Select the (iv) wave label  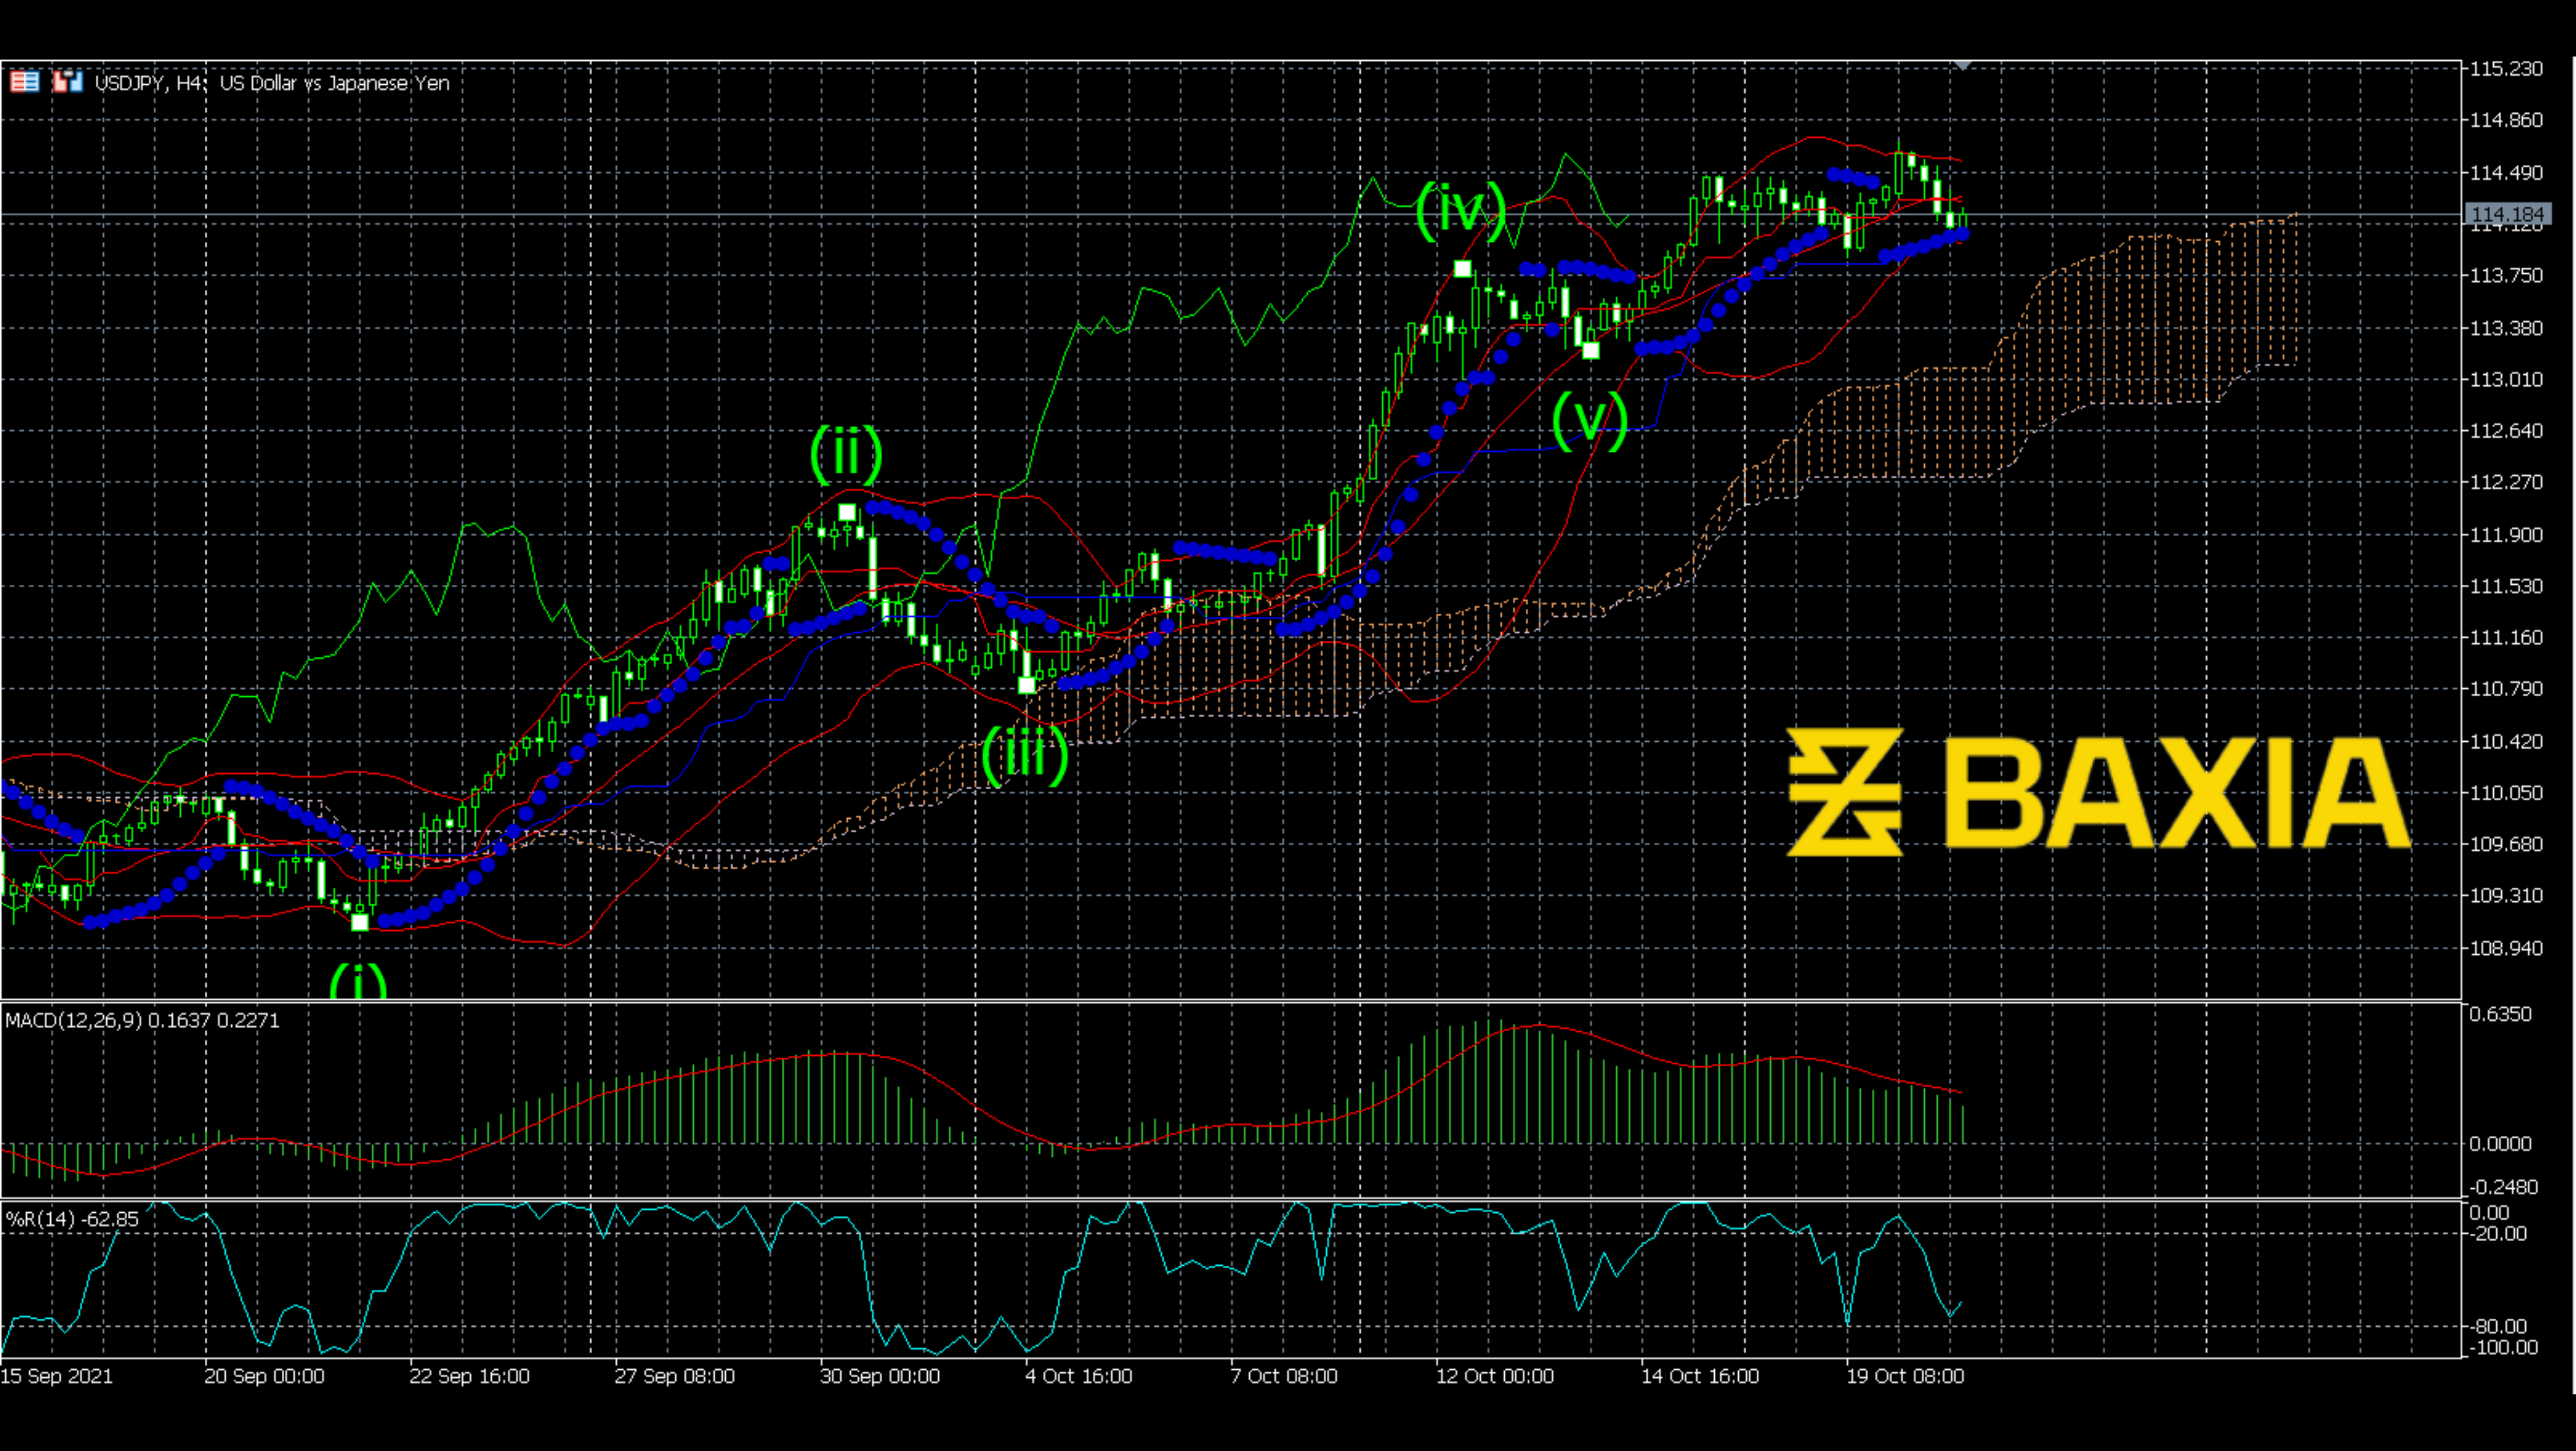[x=1461, y=211]
